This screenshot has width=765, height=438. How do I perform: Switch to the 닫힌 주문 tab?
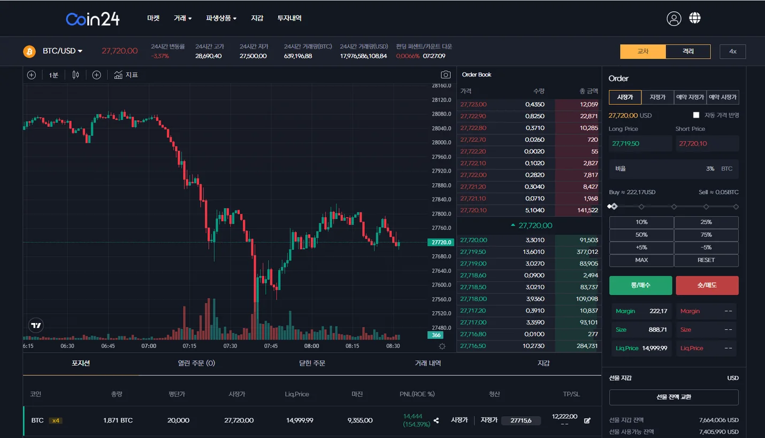pyautogui.click(x=312, y=363)
